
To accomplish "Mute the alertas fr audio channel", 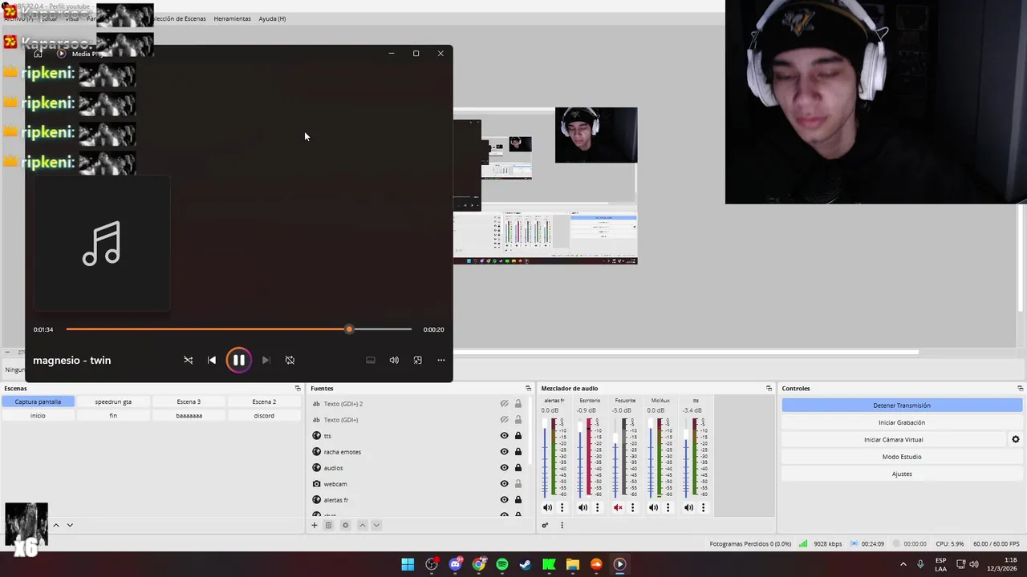I will pyautogui.click(x=547, y=507).
